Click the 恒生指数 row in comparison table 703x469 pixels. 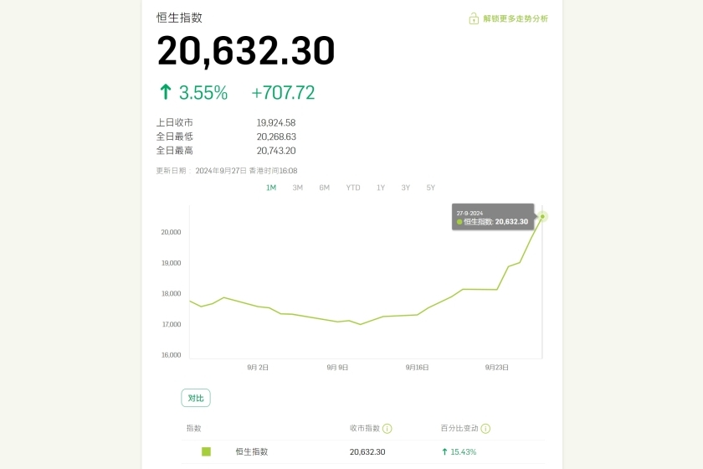(x=363, y=452)
